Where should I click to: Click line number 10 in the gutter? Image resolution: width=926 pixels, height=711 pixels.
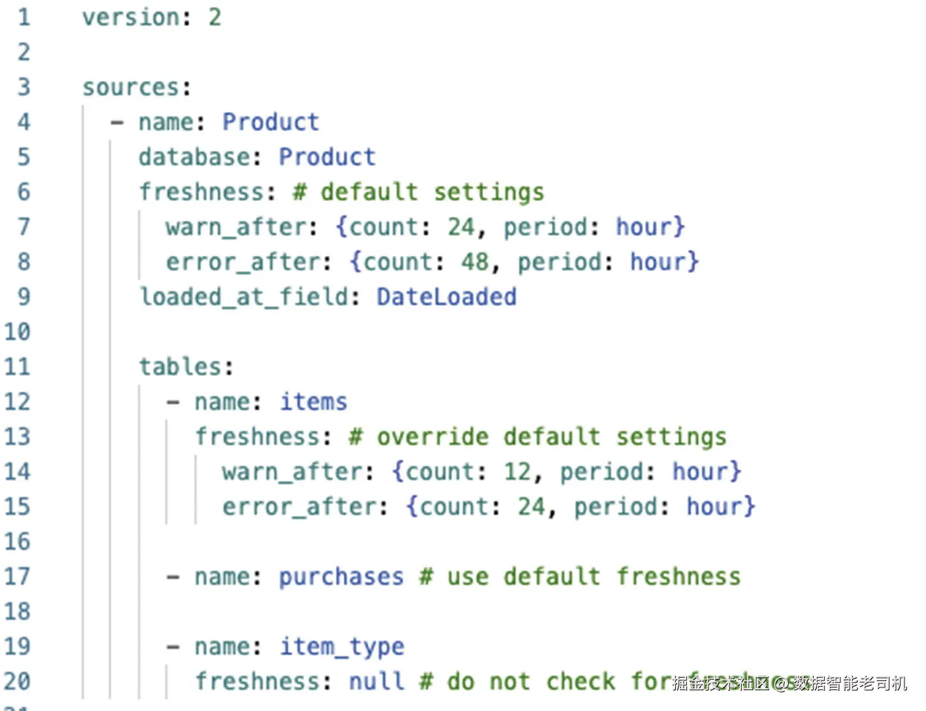coord(17,332)
